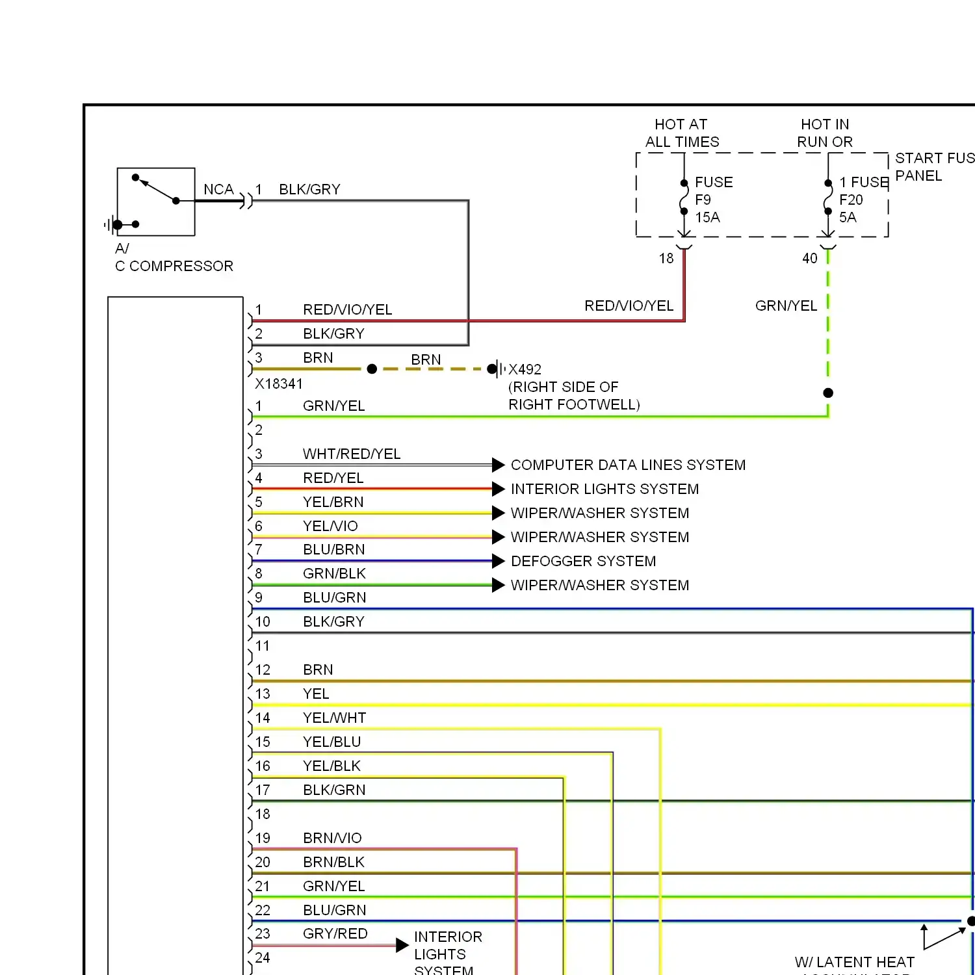Click the GRN/YEL wire label at pin 21
This screenshot has height=975, width=975.
334,886
